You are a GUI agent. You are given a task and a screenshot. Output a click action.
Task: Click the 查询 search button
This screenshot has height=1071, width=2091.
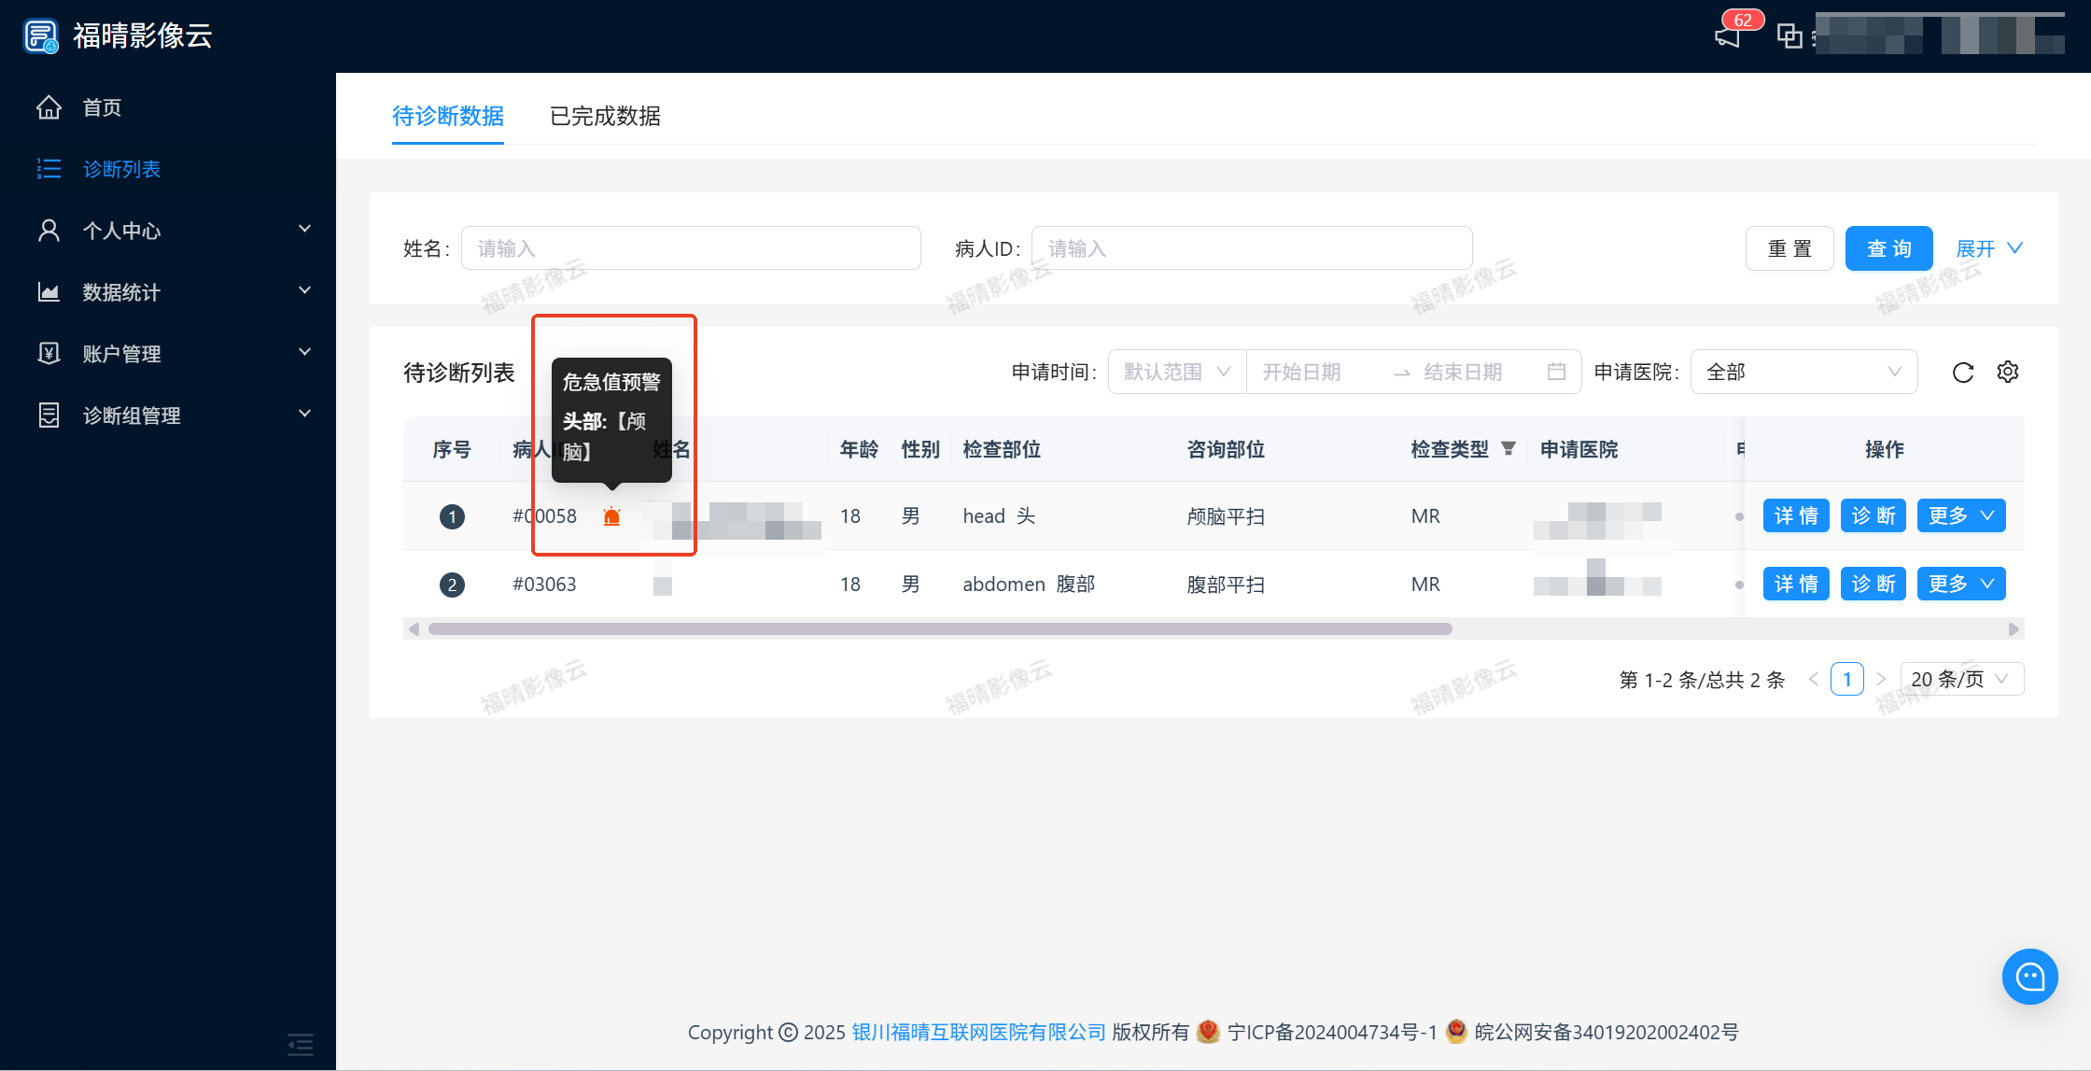pyautogui.click(x=1888, y=248)
